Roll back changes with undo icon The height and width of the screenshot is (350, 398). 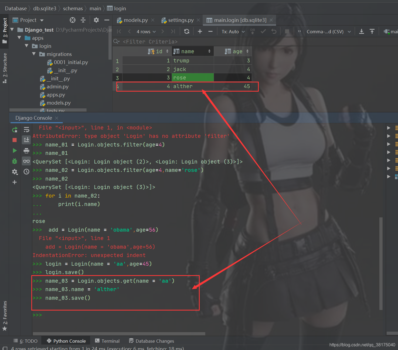274,32
